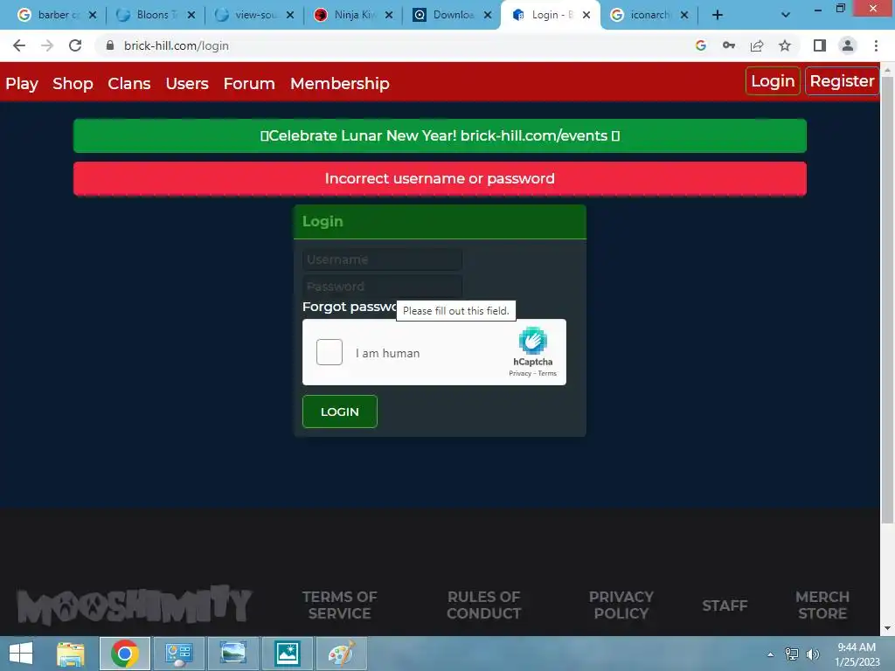Bookmark this page with the star
This screenshot has height=671, width=895.
pos(785,45)
